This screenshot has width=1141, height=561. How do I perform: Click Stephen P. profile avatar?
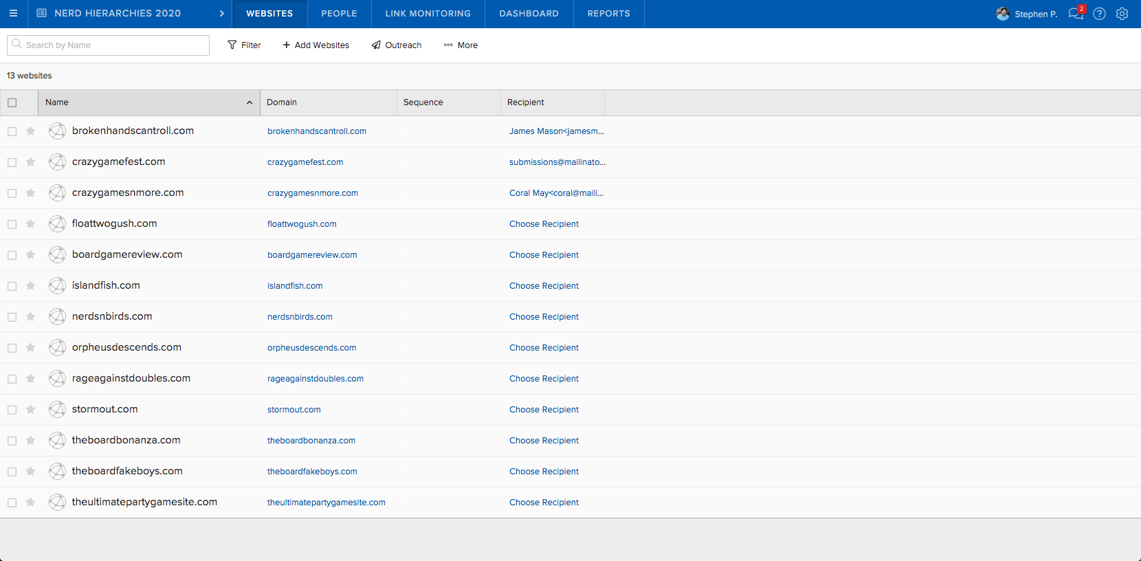tap(1002, 14)
